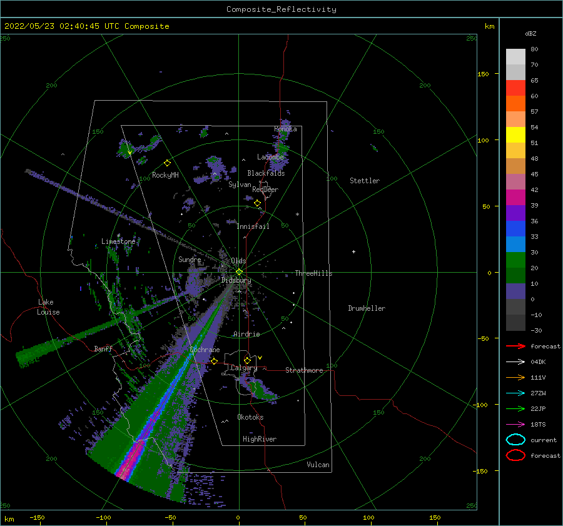Image resolution: width=563 pixels, height=526 pixels.
Task: Click the ThreeHills label
Action: 314,273
